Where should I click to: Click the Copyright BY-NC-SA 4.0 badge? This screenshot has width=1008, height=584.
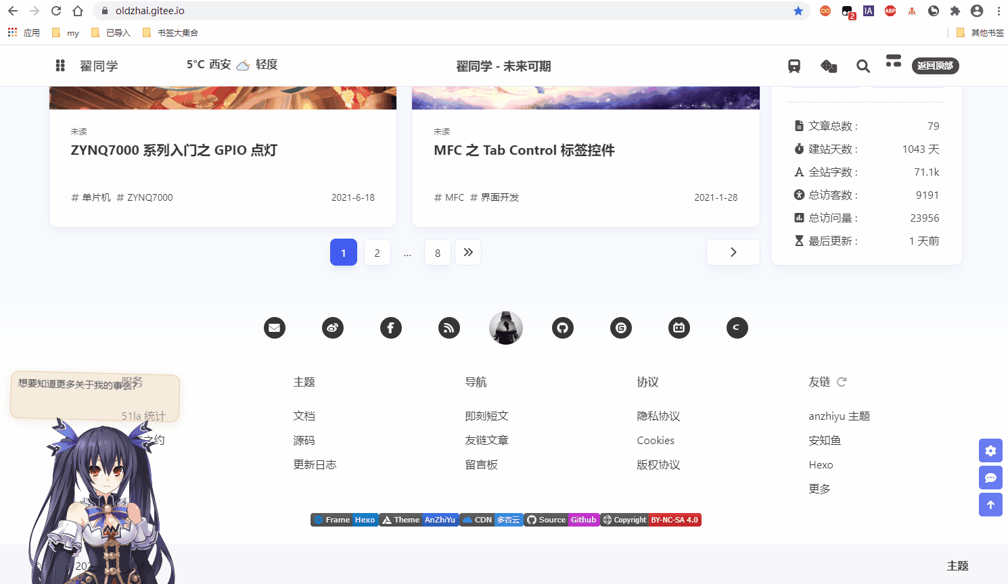[x=651, y=520]
